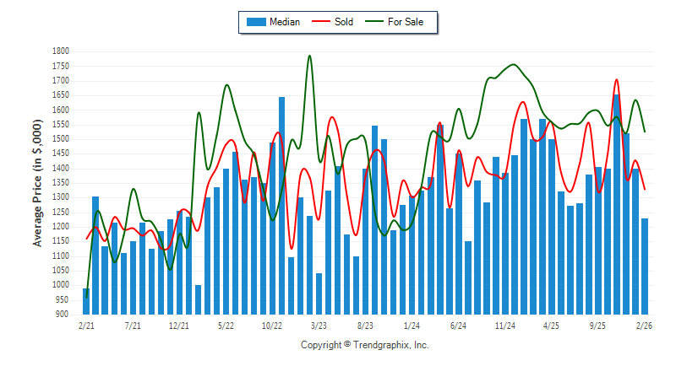Select the 11/24 x-axis date label

(504, 325)
